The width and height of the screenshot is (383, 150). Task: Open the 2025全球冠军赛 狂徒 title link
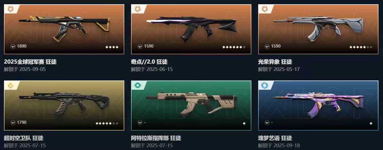(30, 62)
